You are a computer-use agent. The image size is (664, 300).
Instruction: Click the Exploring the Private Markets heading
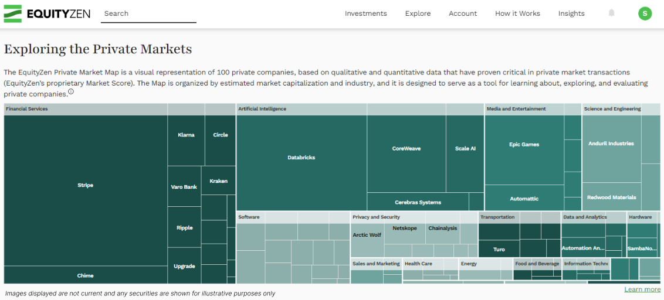98,49
